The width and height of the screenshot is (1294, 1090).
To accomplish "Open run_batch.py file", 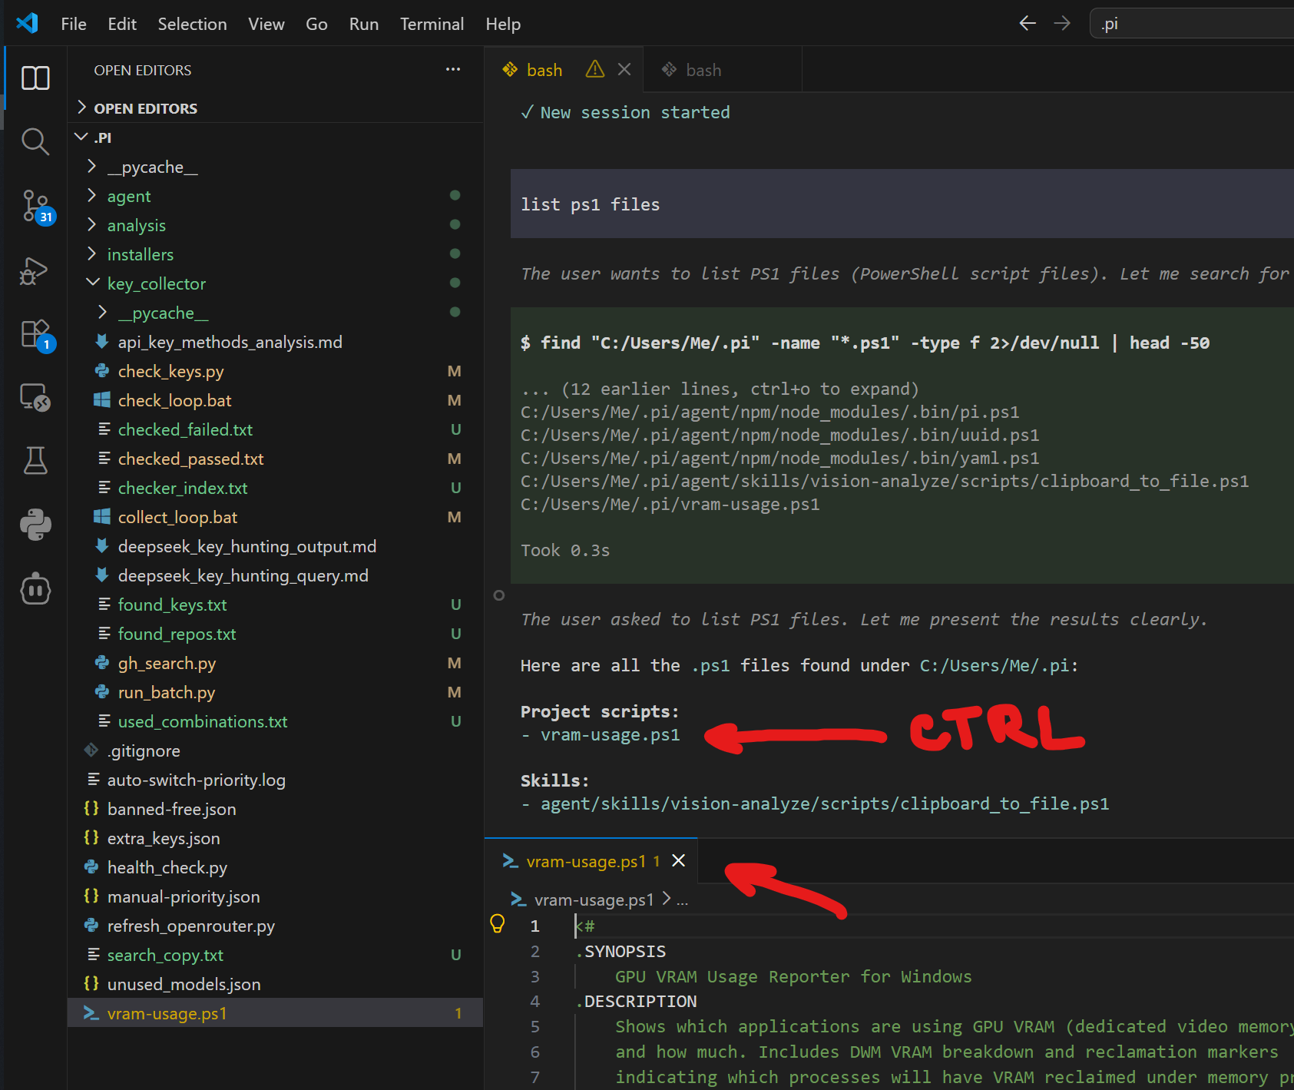I will [275, 692].
